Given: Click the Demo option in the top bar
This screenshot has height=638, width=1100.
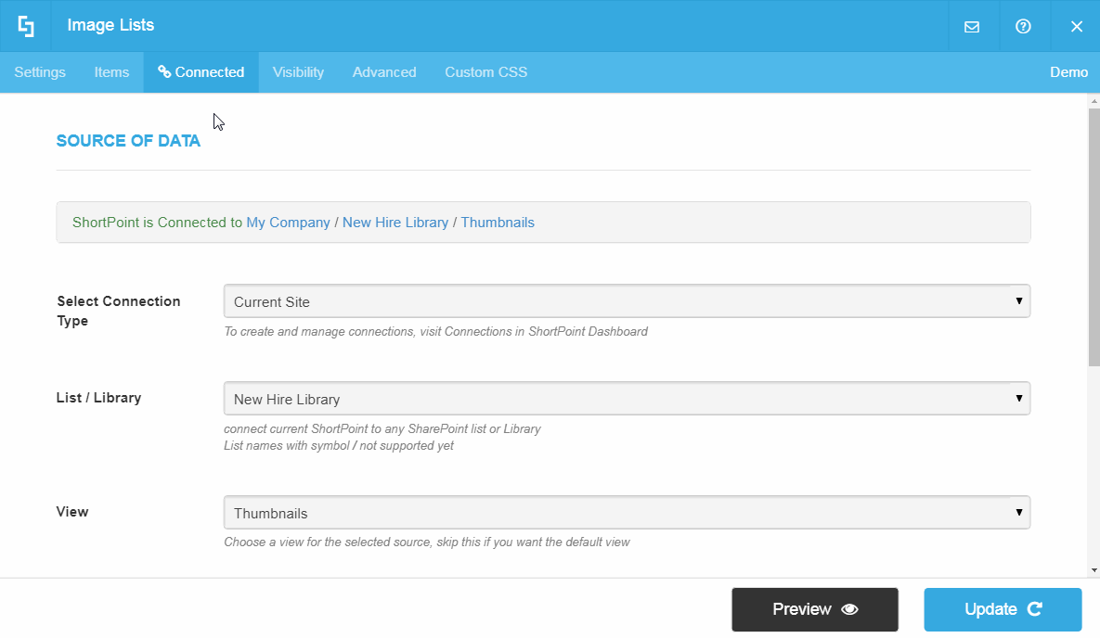Looking at the screenshot, I should [1068, 71].
